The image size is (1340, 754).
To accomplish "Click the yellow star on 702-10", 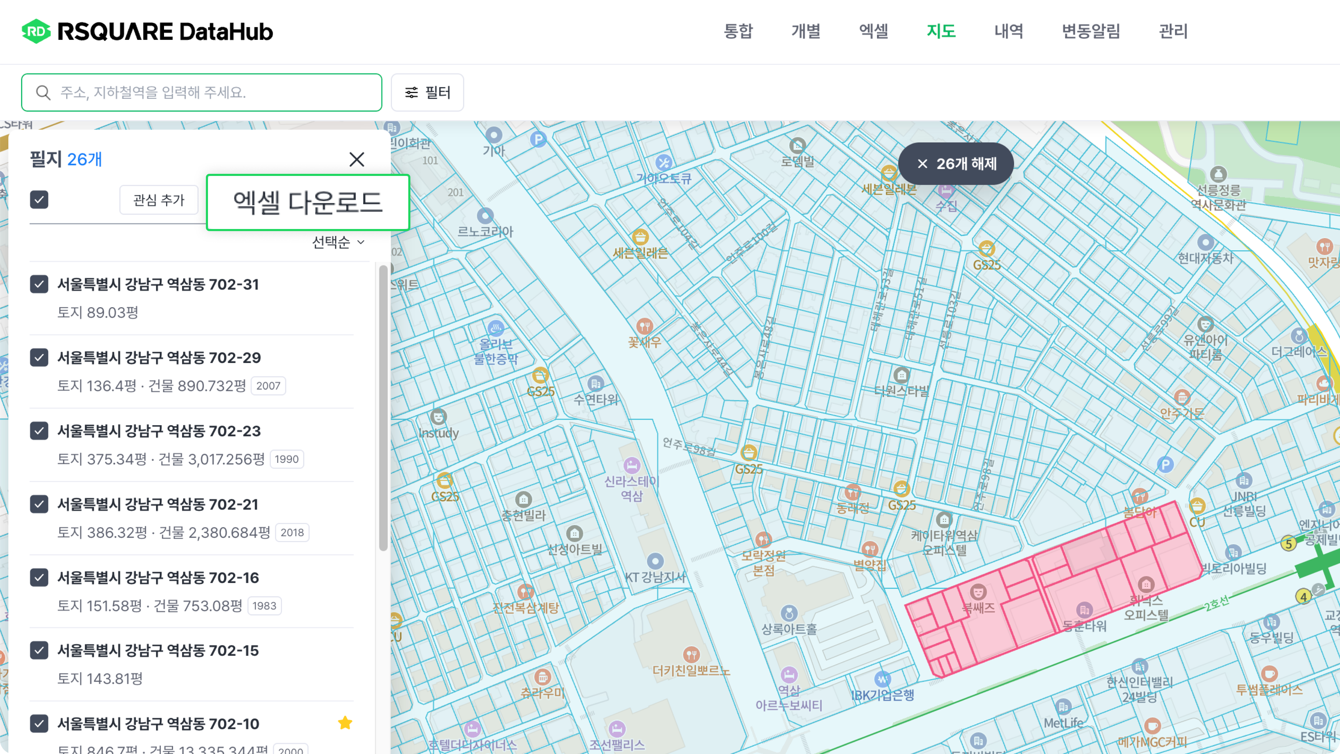I will tap(345, 723).
